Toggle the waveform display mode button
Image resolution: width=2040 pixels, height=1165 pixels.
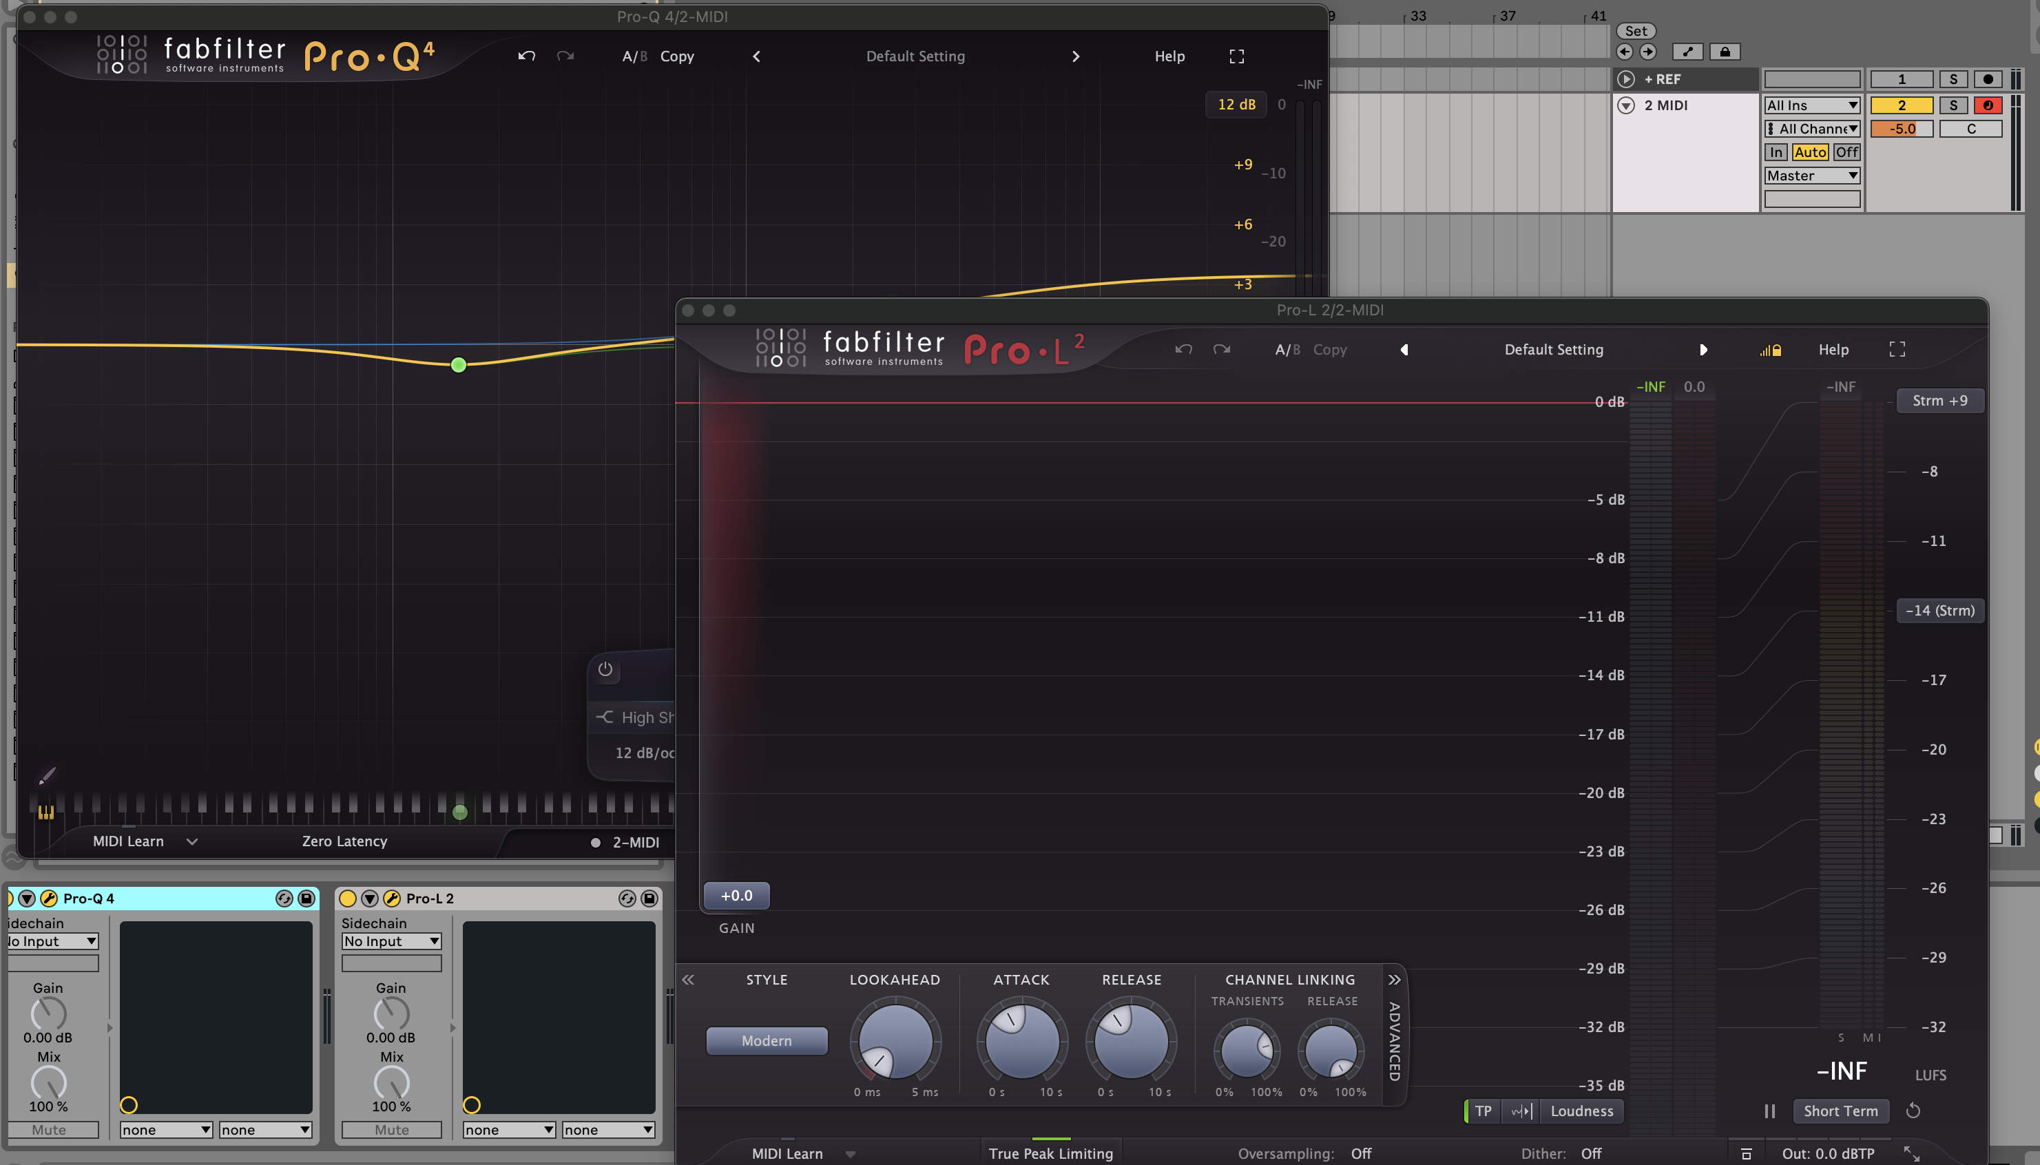1521,1111
